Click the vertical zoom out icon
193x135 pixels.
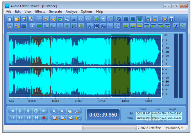[x=78, y=118]
